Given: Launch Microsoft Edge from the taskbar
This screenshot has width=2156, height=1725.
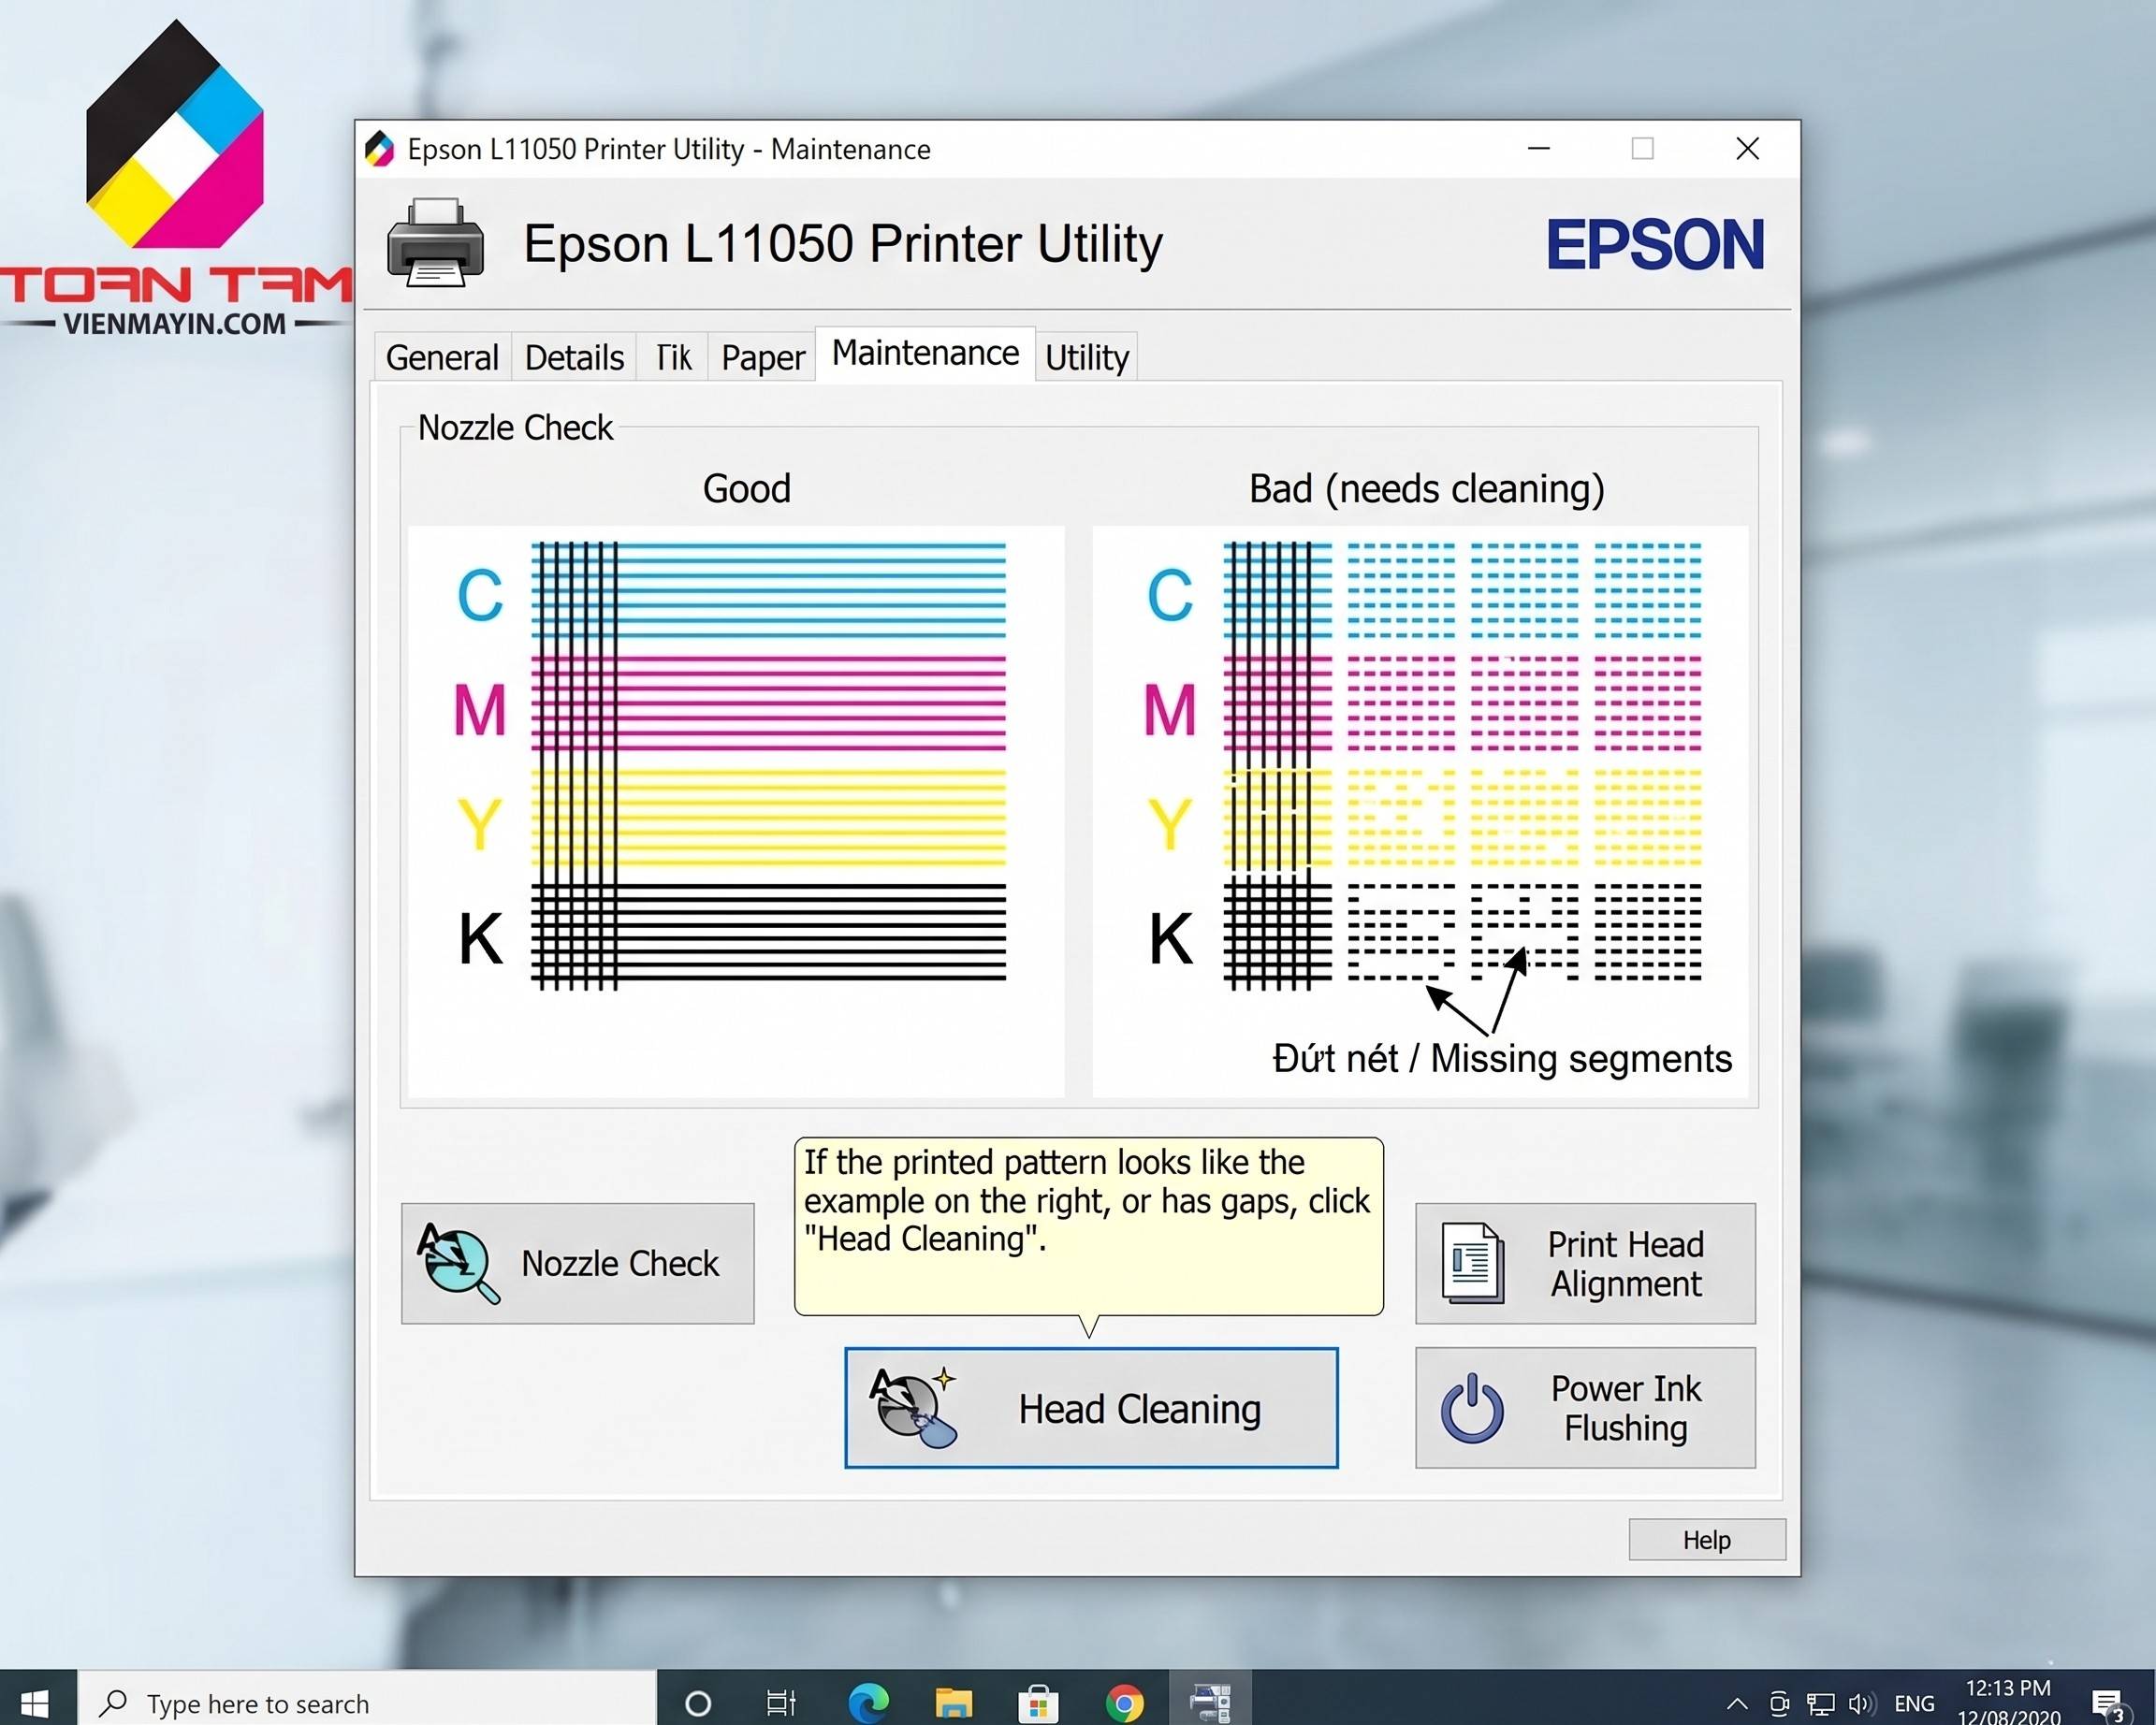Looking at the screenshot, I should 868,1702.
